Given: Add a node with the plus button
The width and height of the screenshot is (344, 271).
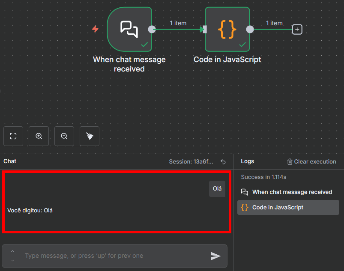Looking at the screenshot, I should 297,29.
